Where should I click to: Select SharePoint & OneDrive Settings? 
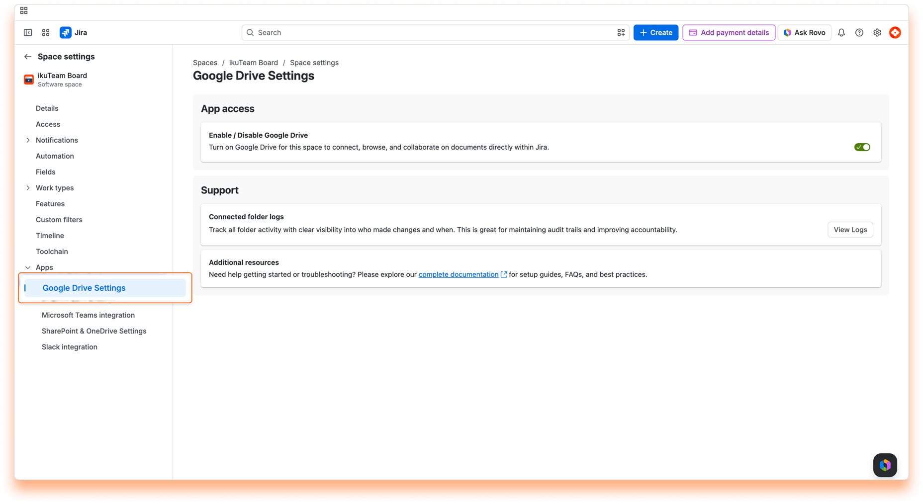94,331
